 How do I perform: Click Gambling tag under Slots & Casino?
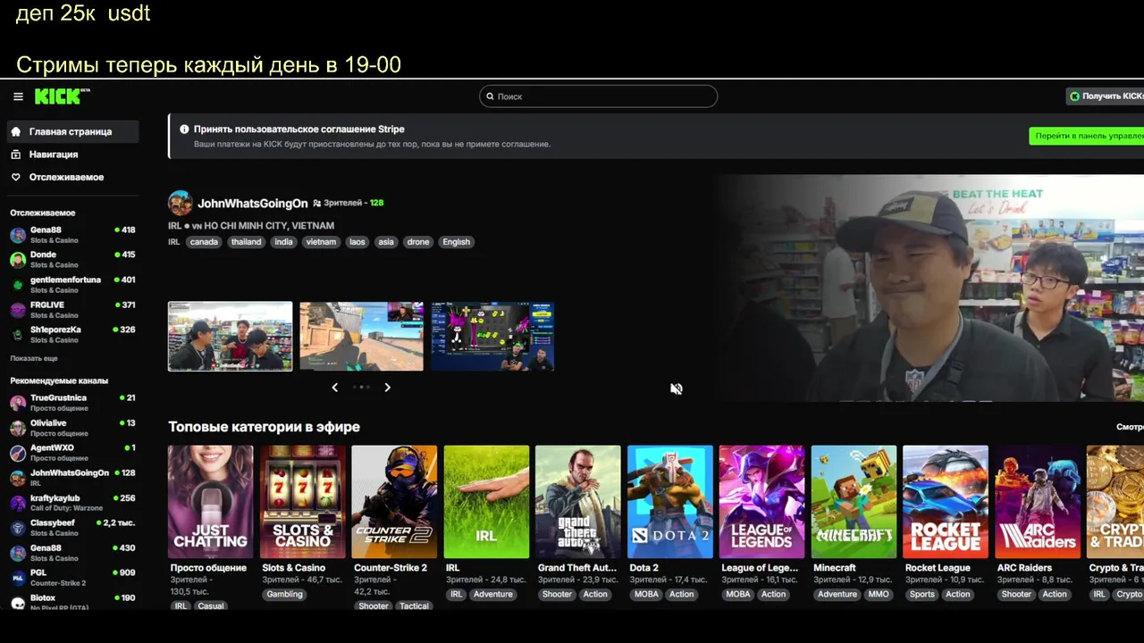pyautogui.click(x=284, y=594)
